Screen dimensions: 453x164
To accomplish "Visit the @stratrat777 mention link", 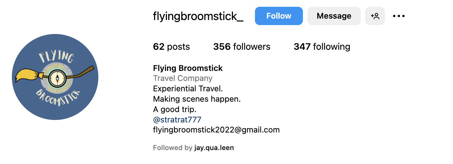I will pyautogui.click(x=177, y=120).
